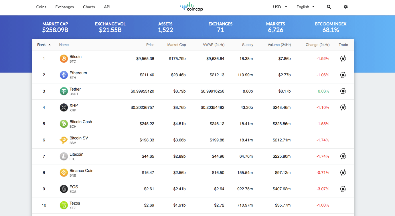395x216 pixels.
Task: Select the Tezos coin icon
Action: click(x=64, y=205)
